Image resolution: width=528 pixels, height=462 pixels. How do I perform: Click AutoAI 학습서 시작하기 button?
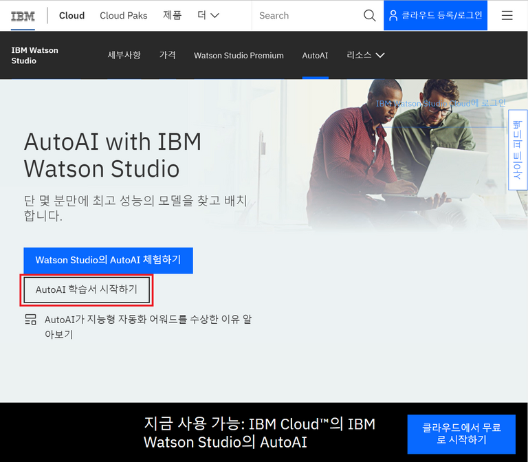tap(87, 289)
